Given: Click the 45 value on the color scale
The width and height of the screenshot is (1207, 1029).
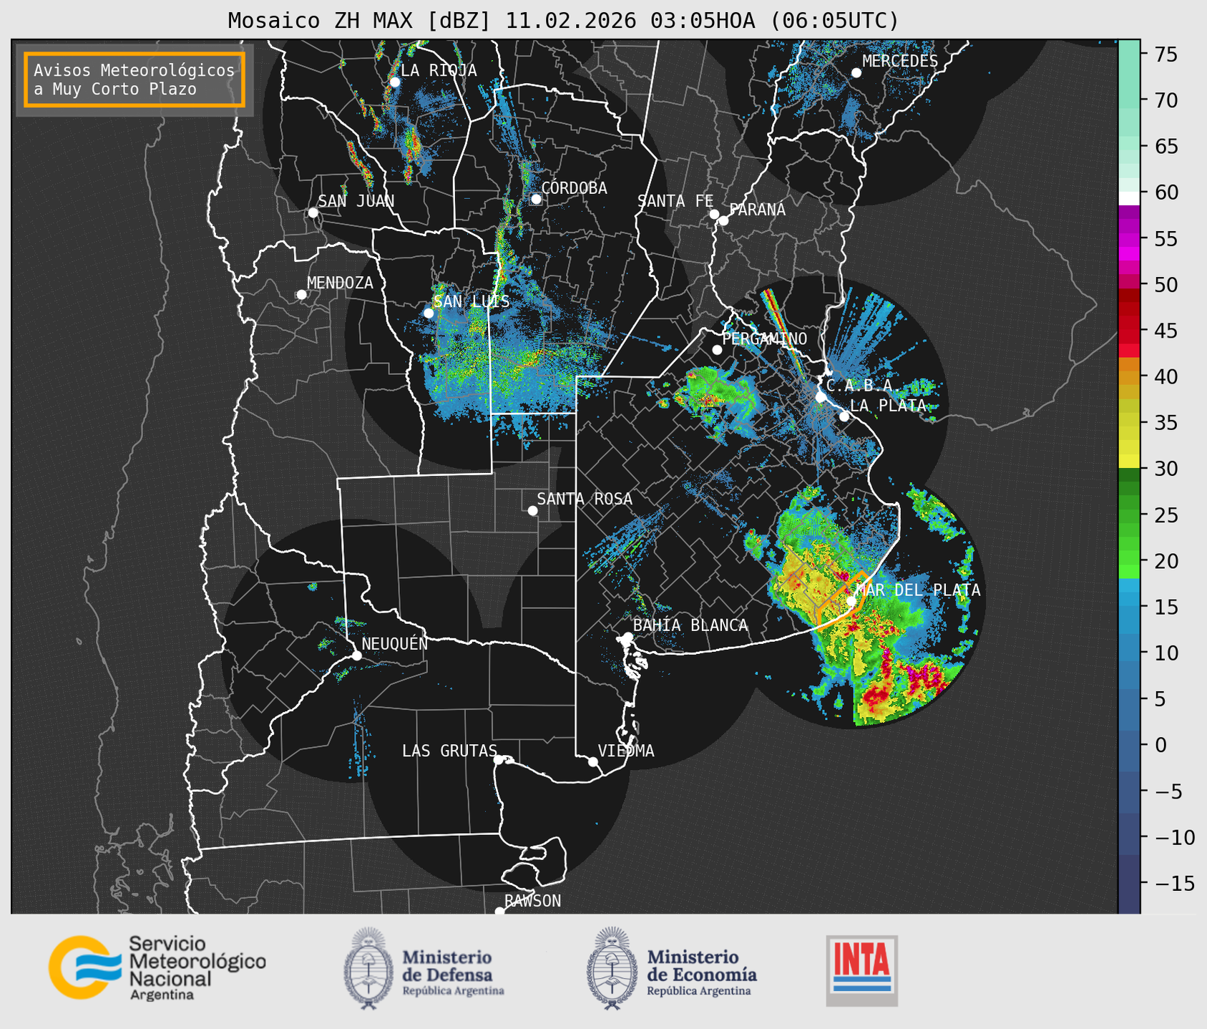Looking at the screenshot, I should point(1166,331).
